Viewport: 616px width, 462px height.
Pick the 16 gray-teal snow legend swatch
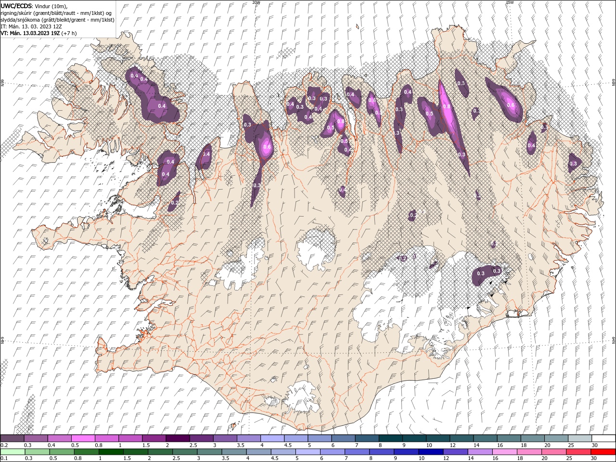pyautogui.click(x=509, y=438)
